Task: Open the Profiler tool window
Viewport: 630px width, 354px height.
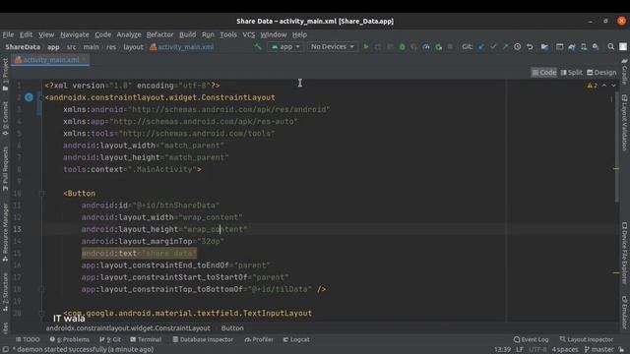Action: (x=259, y=339)
